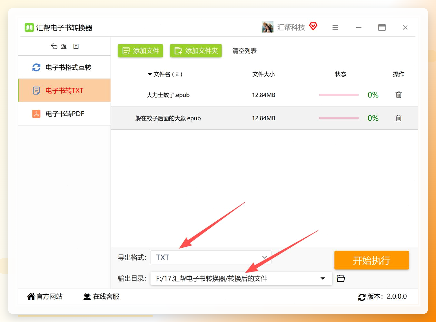Click the browse output folder icon
The width and height of the screenshot is (436, 322).
341,278
